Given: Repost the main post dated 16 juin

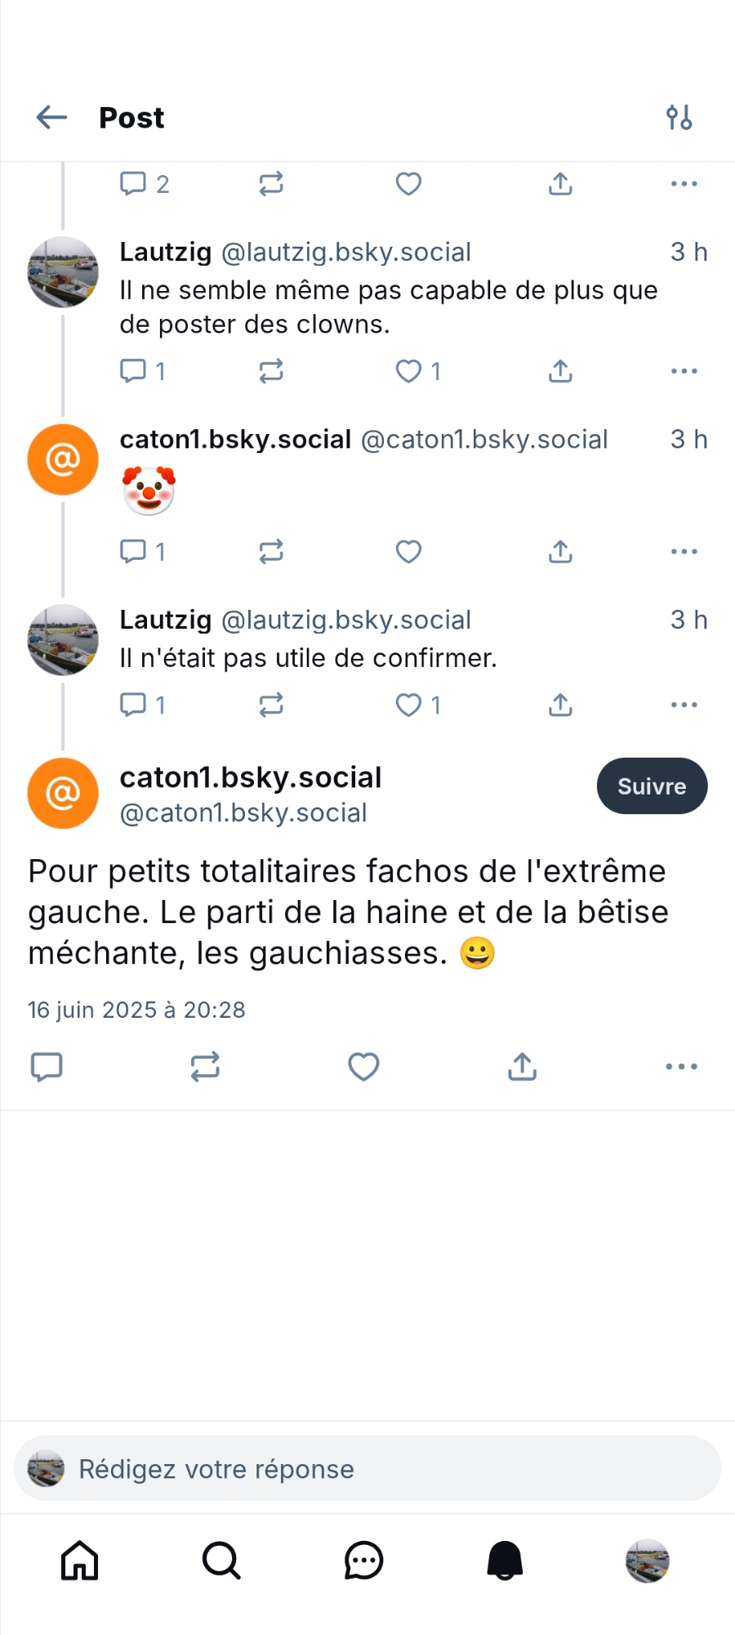Looking at the screenshot, I should tap(205, 1067).
